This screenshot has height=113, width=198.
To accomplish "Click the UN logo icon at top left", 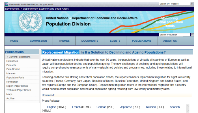I will [x=7, y=4].
